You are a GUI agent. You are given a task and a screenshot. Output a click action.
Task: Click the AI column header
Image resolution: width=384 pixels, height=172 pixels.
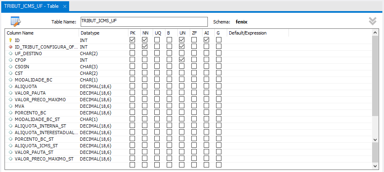[x=207, y=33]
